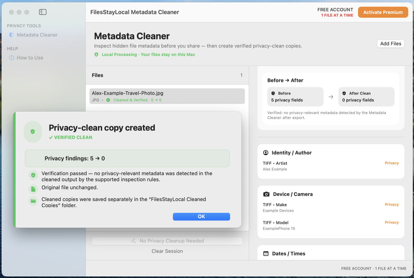Click the arrow between Before and After cards
Image resolution: width=414 pixels, height=278 pixels.
[x=331, y=97]
